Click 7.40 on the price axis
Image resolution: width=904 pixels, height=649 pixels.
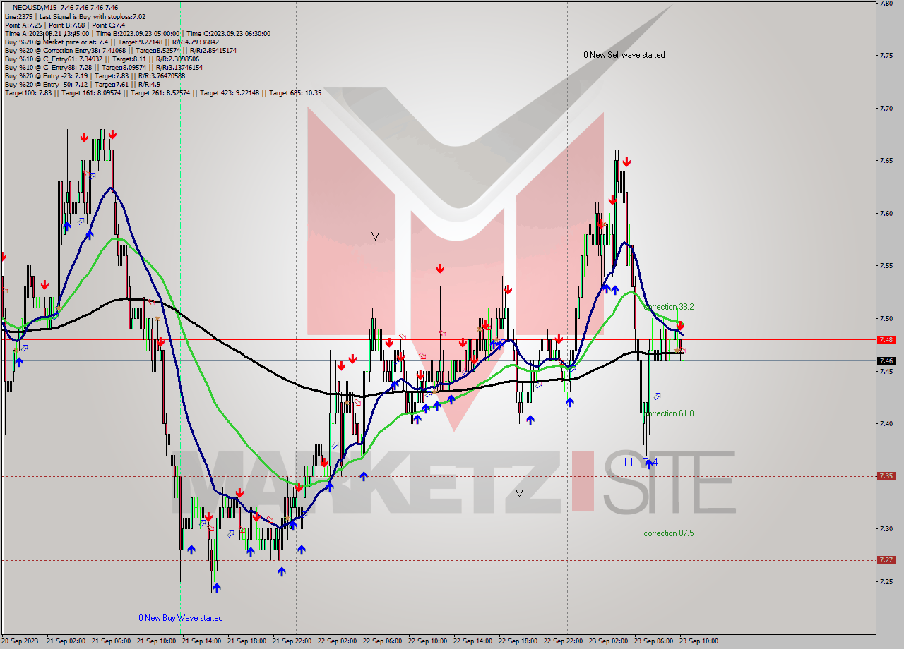pyautogui.click(x=886, y=424)
